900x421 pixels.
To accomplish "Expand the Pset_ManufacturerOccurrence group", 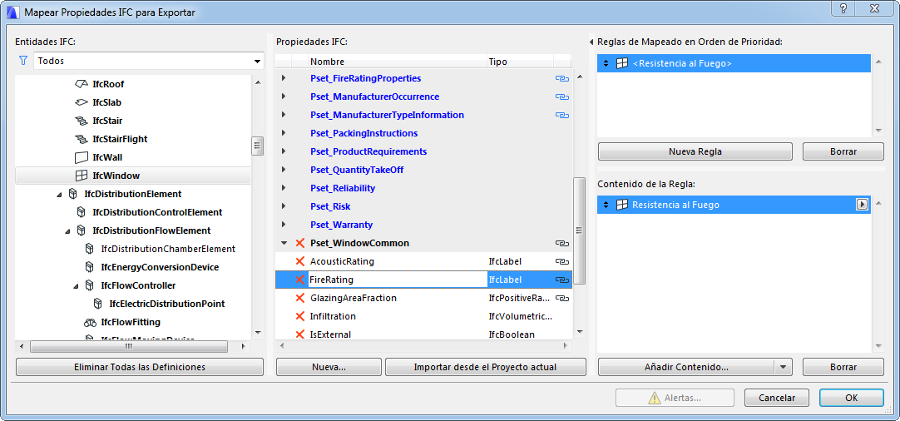I will tap(283, 97).
